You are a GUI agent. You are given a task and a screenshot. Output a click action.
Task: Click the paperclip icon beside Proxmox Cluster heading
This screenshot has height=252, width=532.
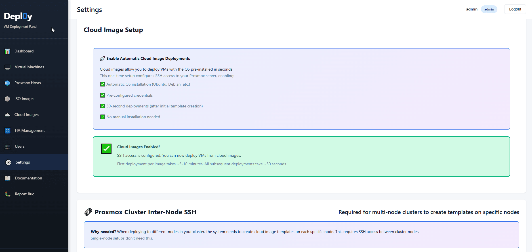88,212
